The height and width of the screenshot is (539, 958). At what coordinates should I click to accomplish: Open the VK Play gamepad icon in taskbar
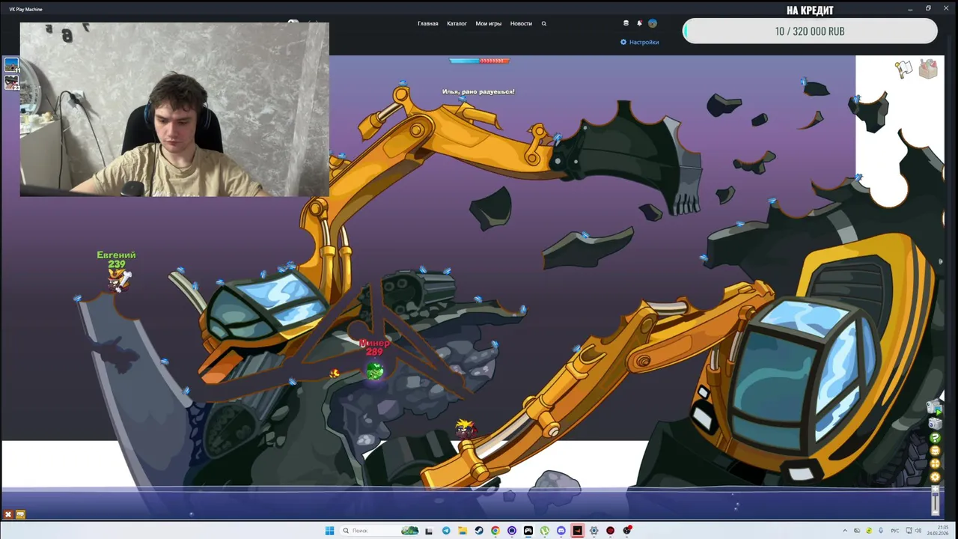[528, 531]
